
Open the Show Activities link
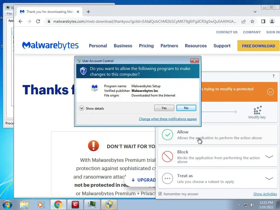pyautogui.click(x=265, y=194)
